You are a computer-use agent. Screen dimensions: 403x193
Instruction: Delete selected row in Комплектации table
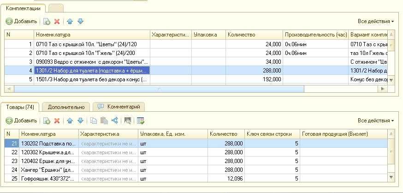coord(57,21)
